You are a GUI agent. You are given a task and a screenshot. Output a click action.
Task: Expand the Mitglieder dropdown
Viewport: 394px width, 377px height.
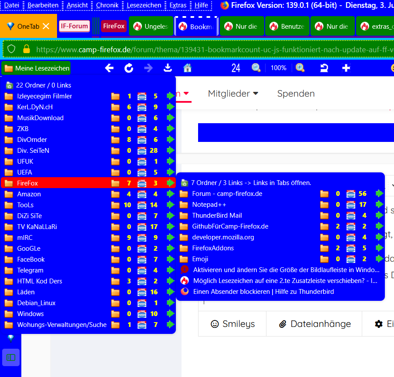pos(233,94)
